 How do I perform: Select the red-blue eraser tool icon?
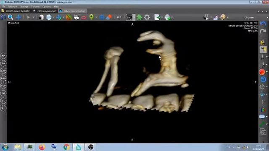click(x=109, y=17)
